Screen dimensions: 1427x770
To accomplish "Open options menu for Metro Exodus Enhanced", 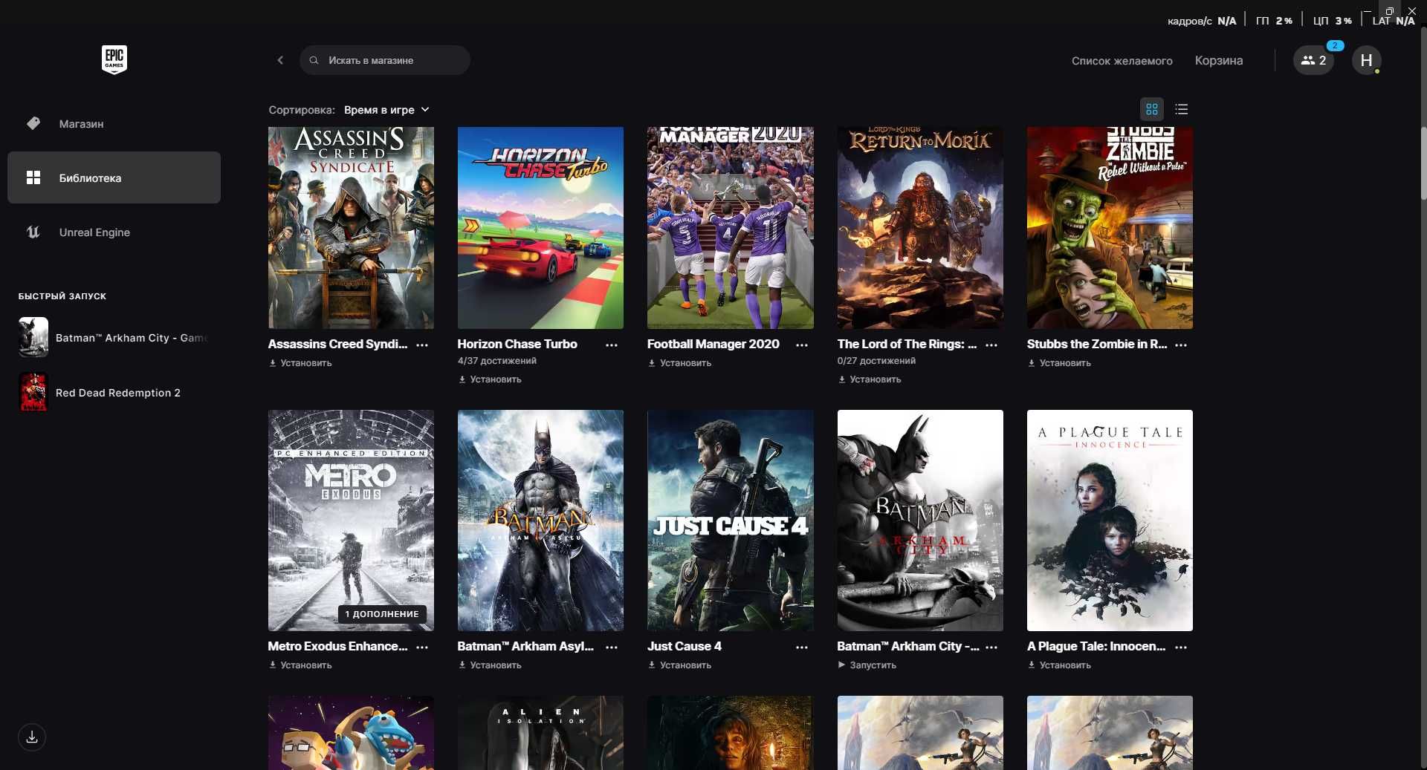I will [422, 647].
